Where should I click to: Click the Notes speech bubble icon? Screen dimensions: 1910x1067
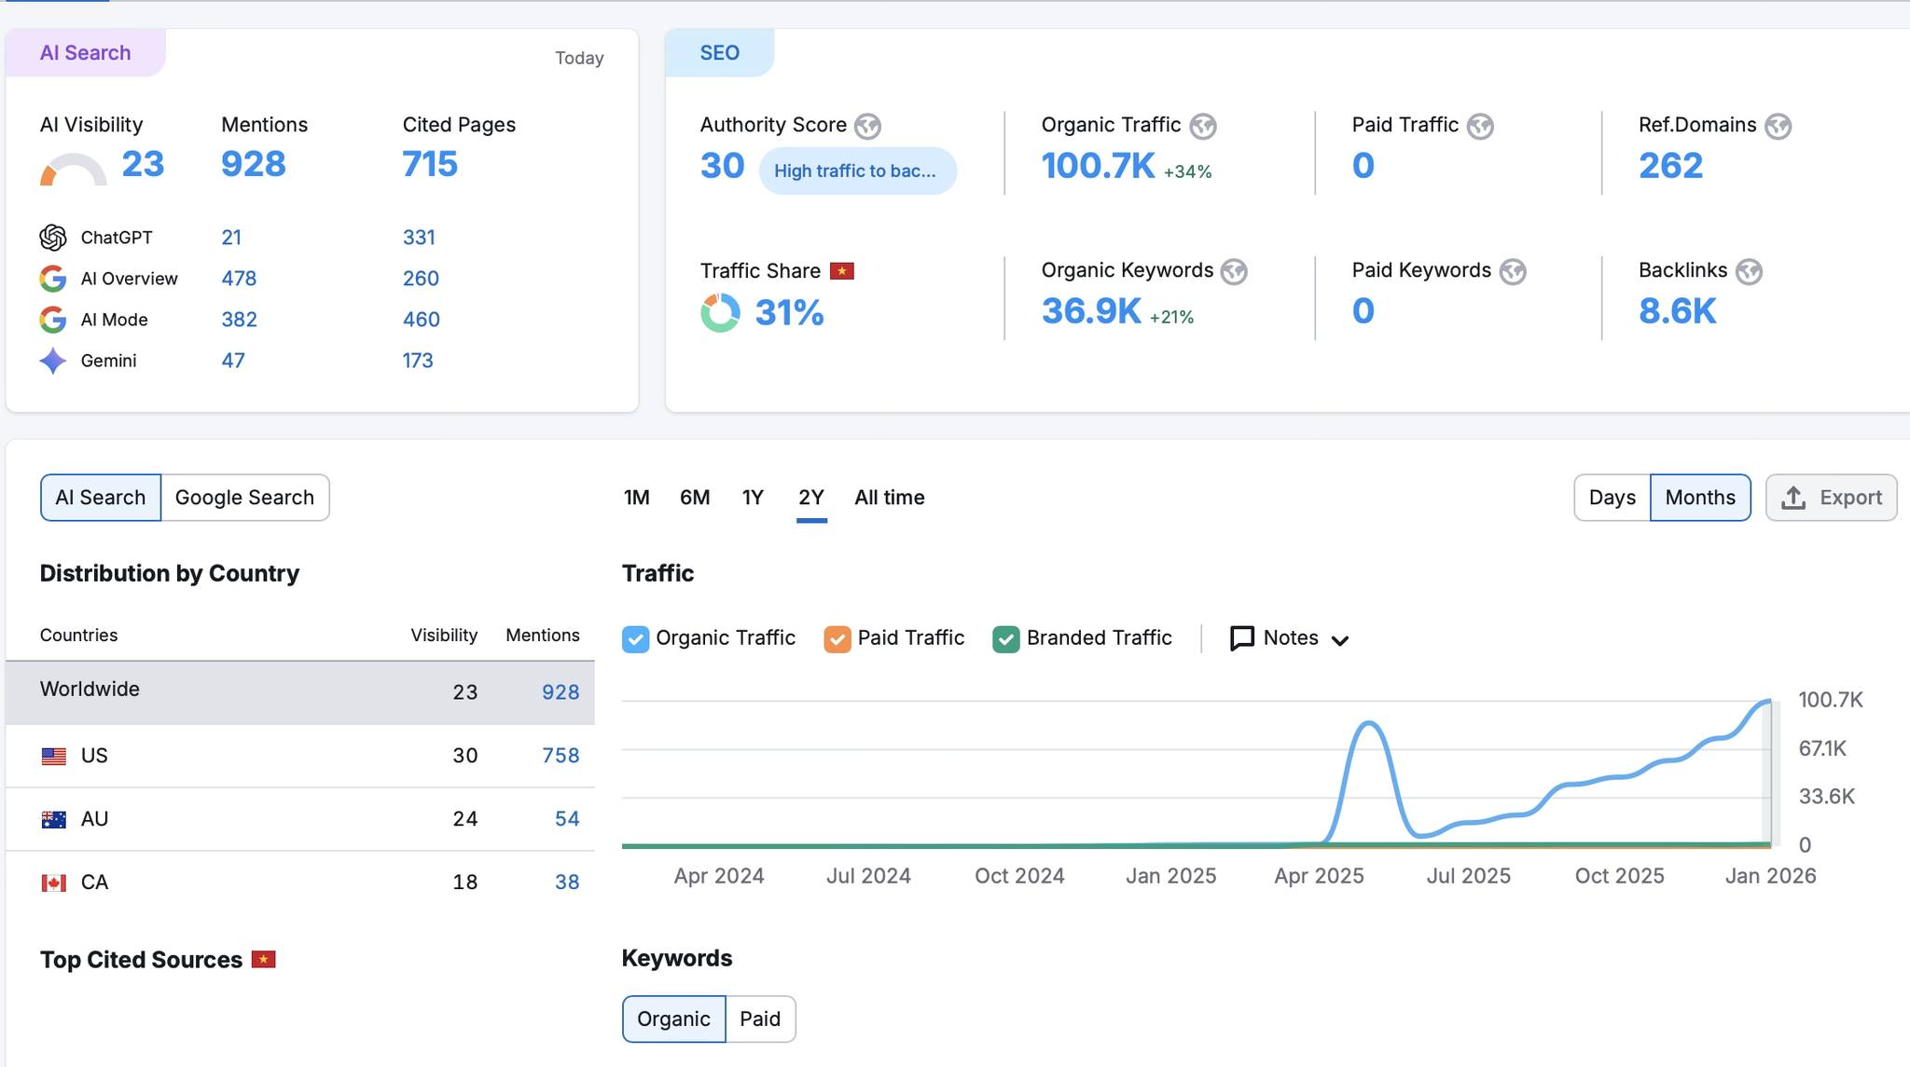click(1243, 637)
